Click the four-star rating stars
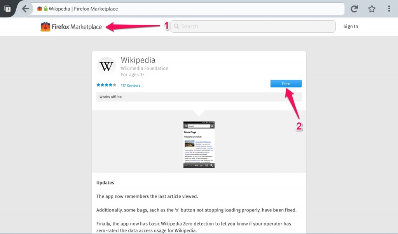398x234 pixels. (x=106, y=85)
